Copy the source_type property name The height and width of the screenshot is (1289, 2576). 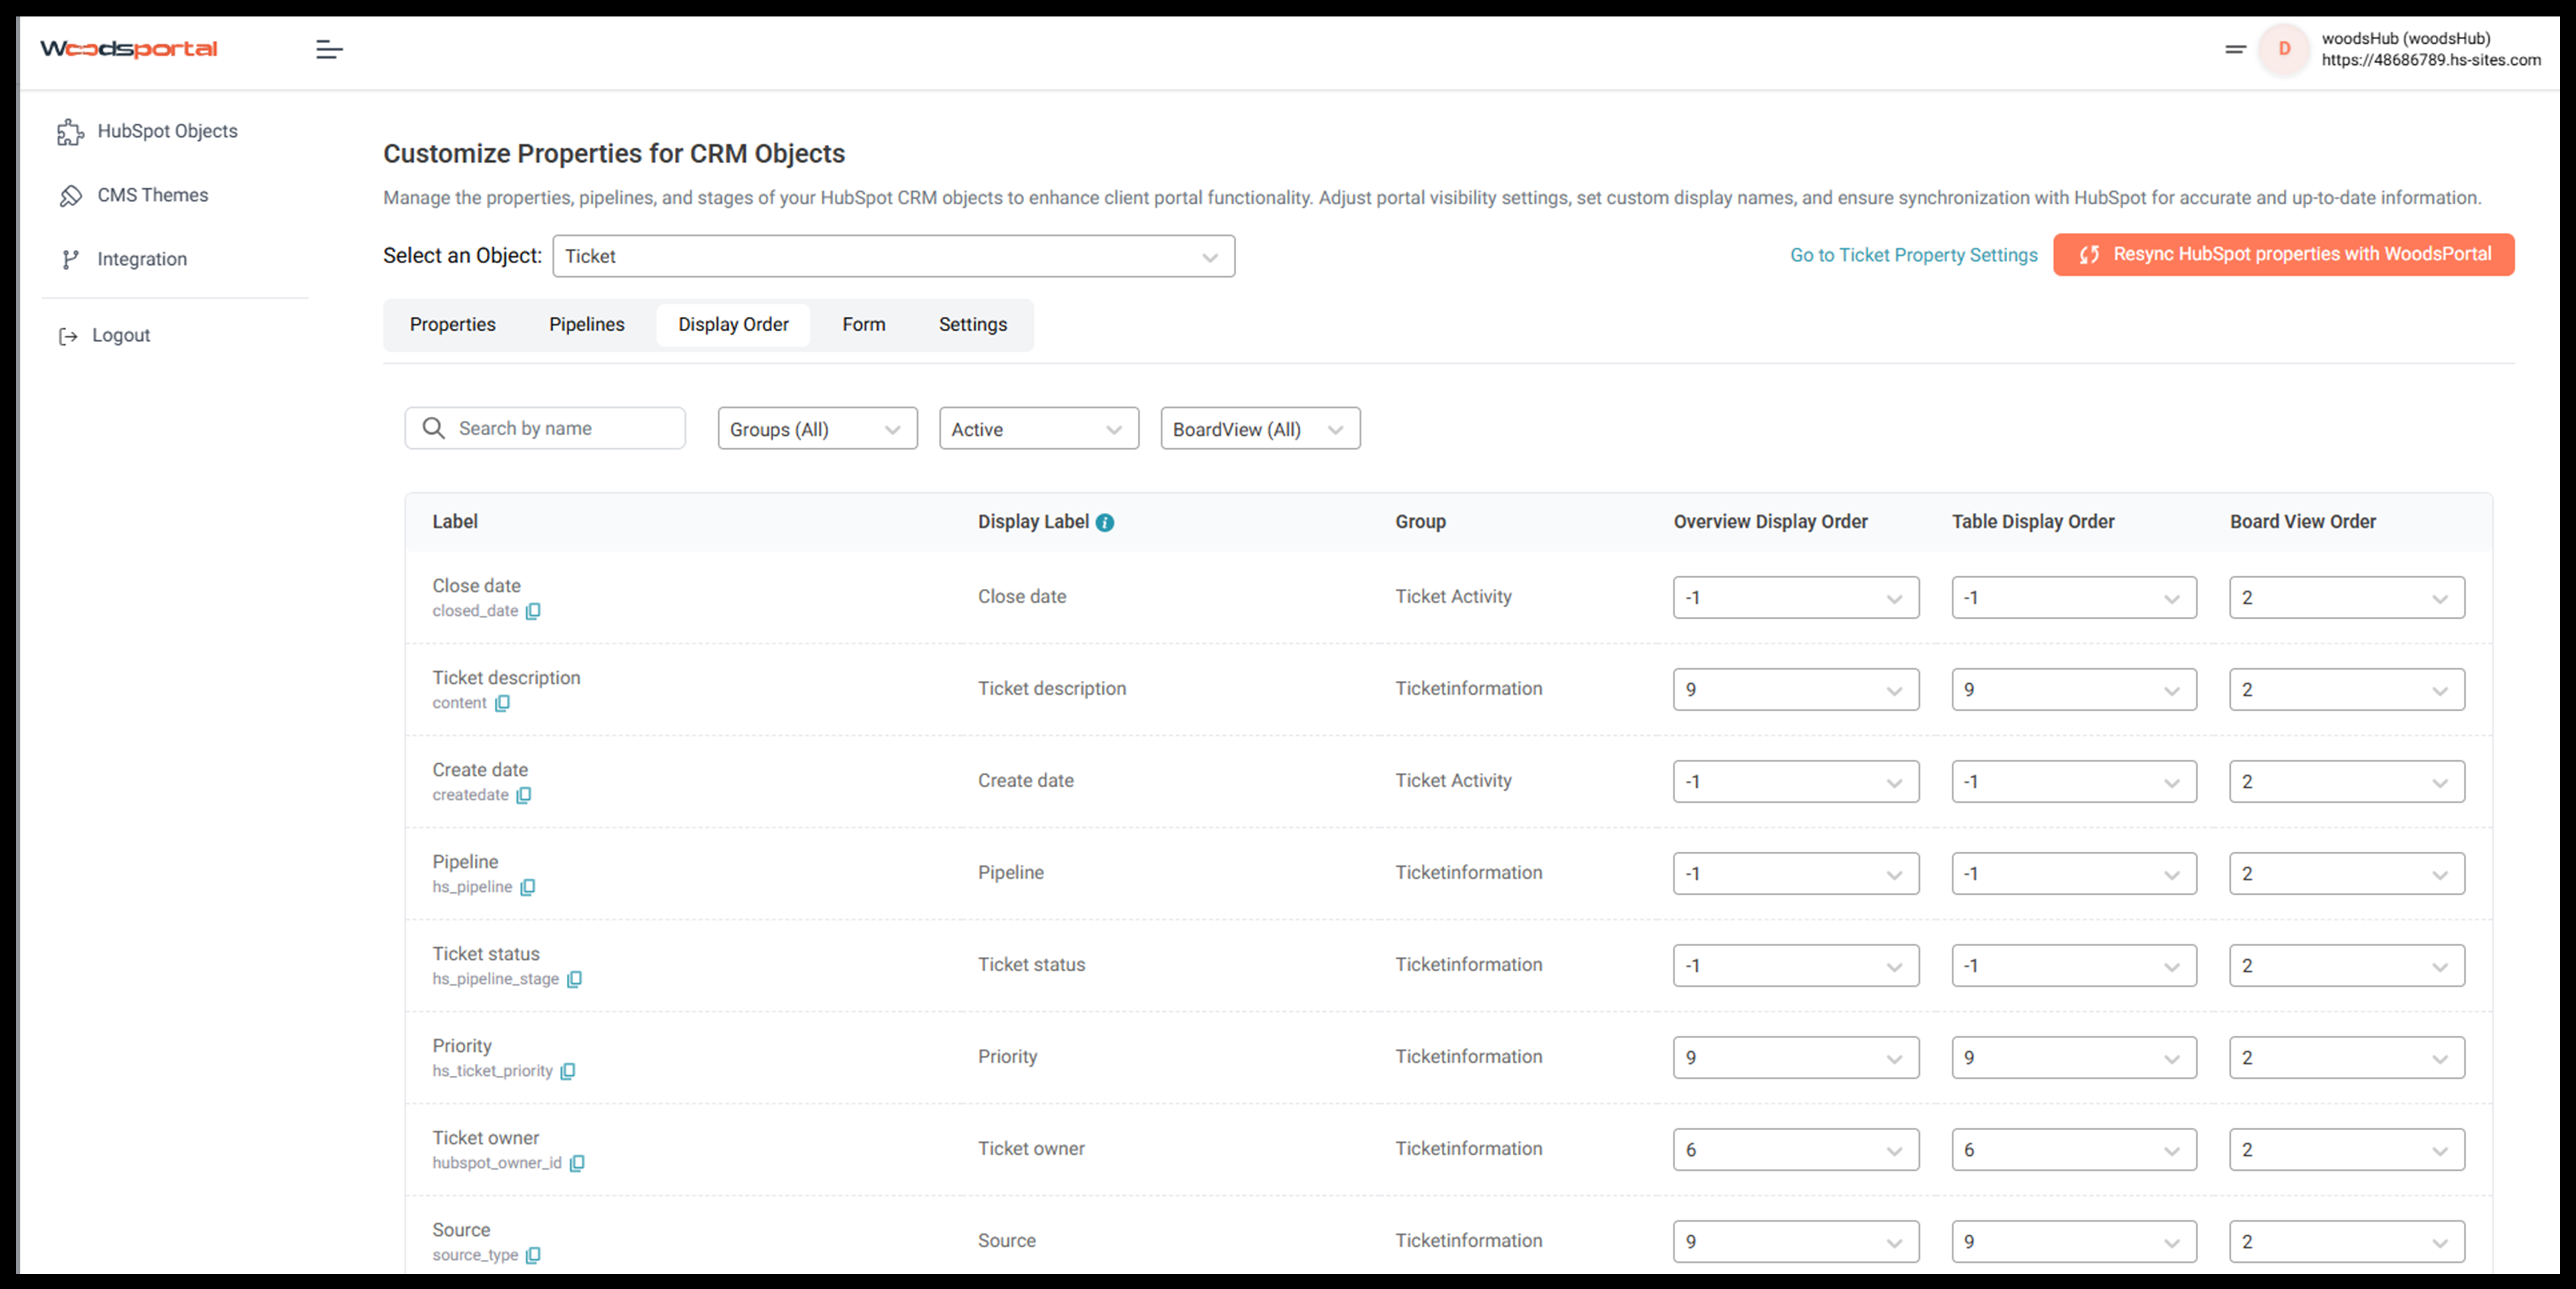click(x=533, y=1255)
